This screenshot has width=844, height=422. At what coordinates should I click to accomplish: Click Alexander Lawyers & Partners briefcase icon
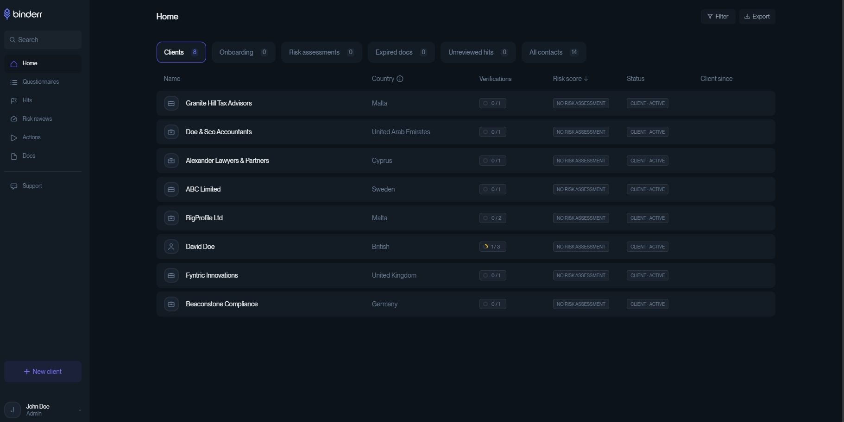(x=171, y=161)
